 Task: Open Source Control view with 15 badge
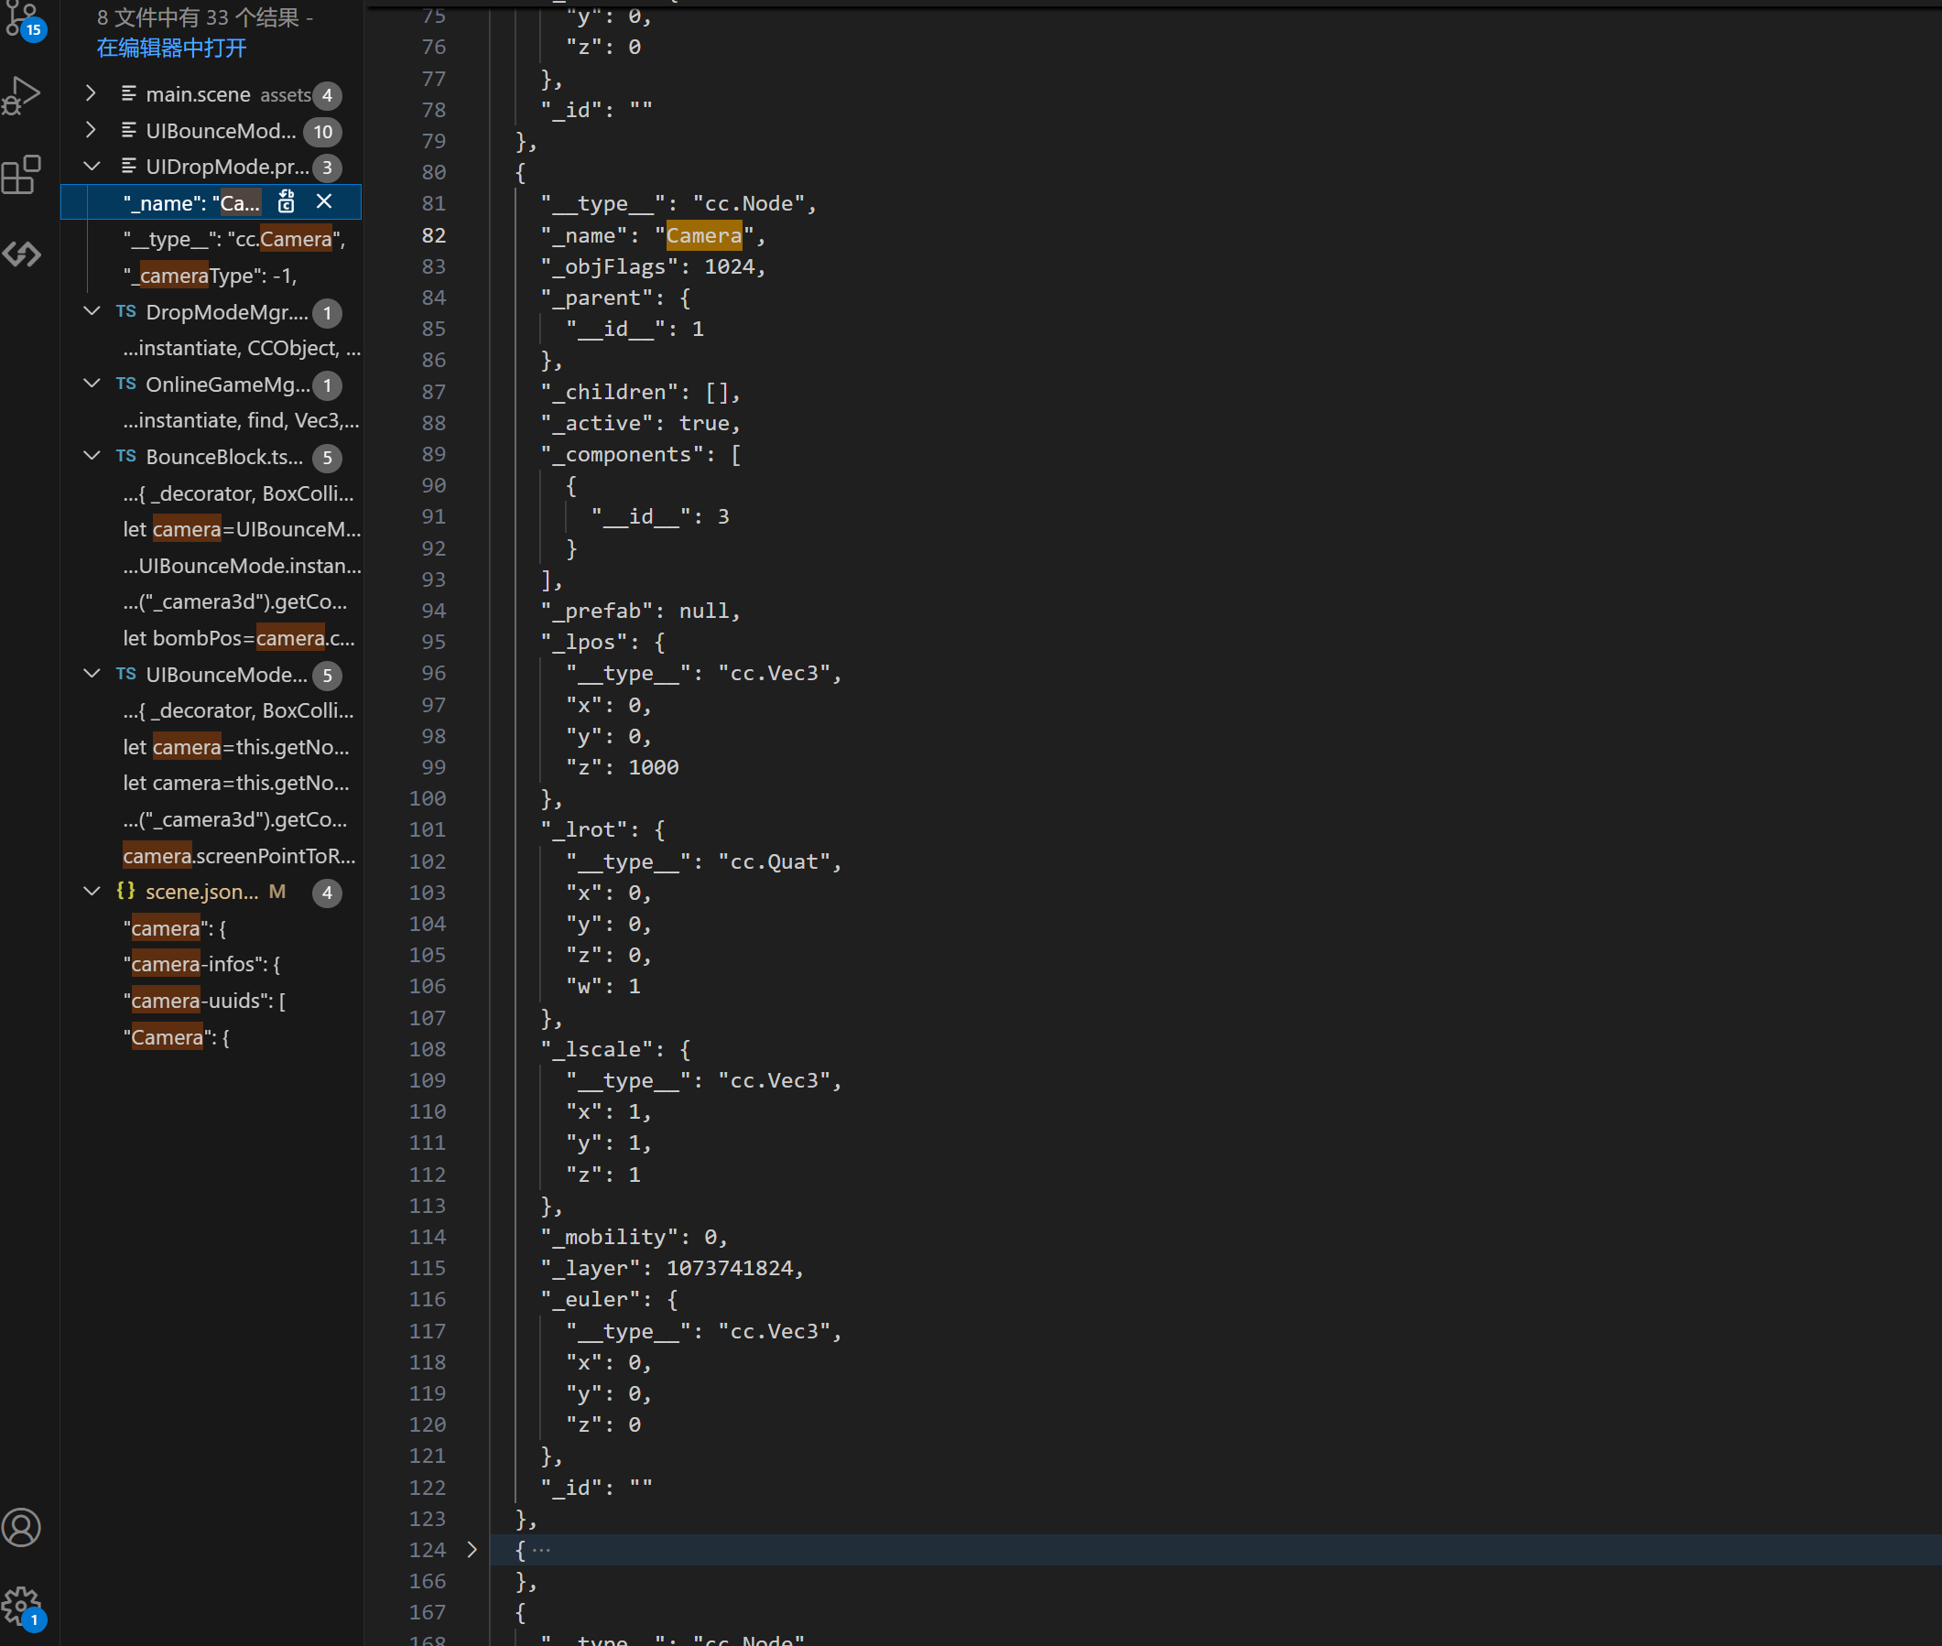[22, 18]
